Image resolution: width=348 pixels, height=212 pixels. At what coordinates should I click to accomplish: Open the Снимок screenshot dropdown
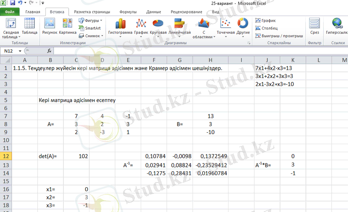(x=91, y=36)
